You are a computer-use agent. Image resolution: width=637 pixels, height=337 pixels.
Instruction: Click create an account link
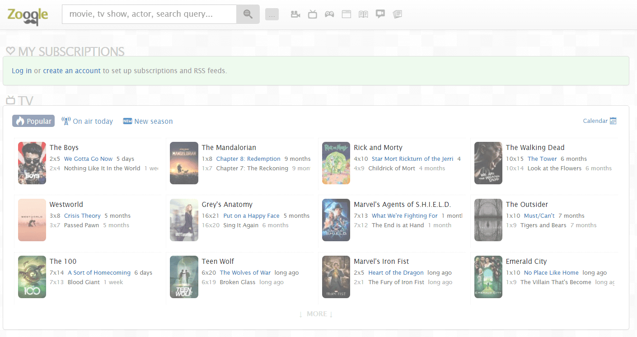click(72, 70)
